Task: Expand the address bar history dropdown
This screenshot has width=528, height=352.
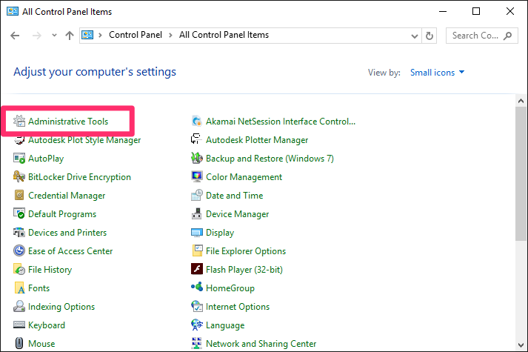Action: click(x=415, y=36)
